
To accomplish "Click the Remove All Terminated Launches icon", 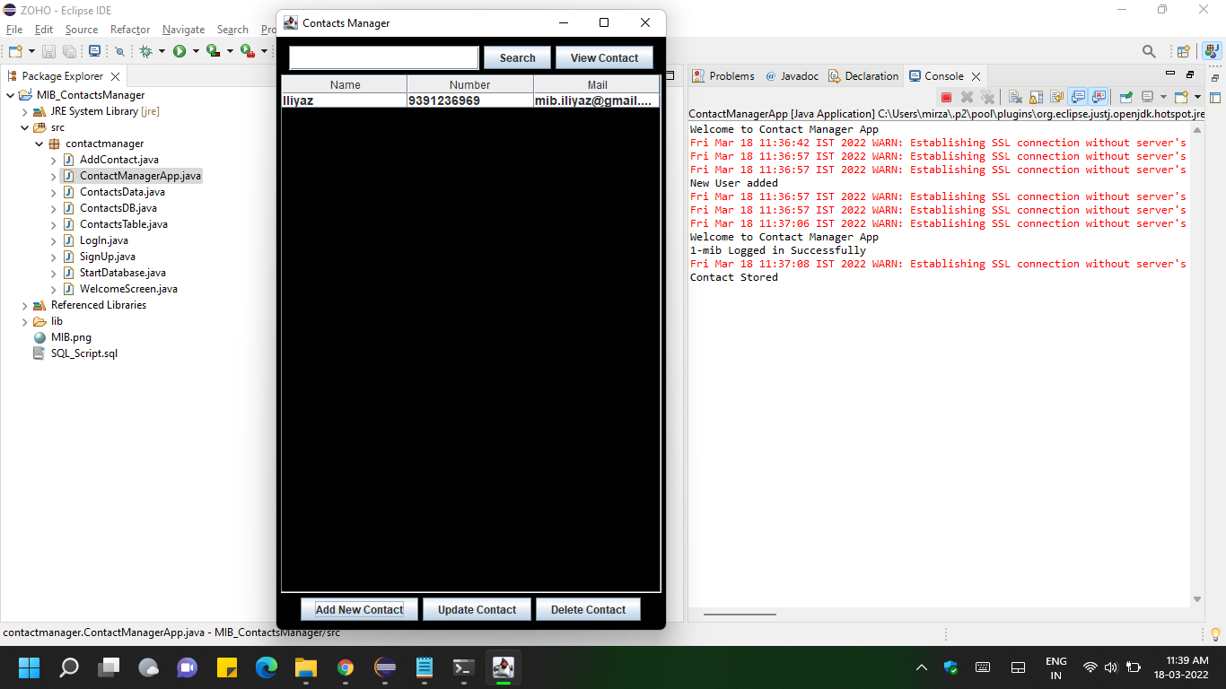I will (x=987, y=96).
